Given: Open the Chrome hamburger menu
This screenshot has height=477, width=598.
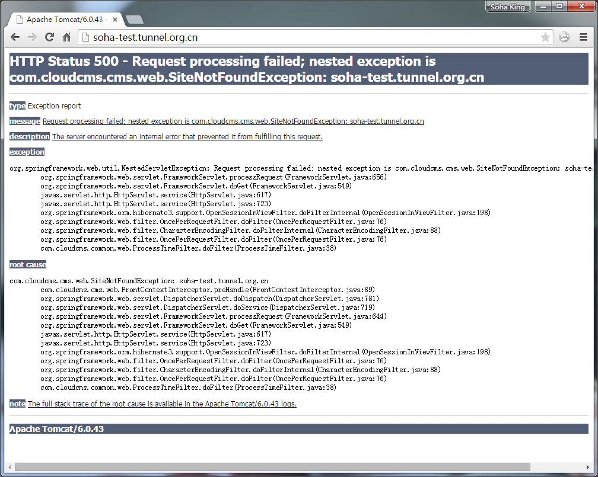Looking at the screenshot, I should click(x=584, y=37).
